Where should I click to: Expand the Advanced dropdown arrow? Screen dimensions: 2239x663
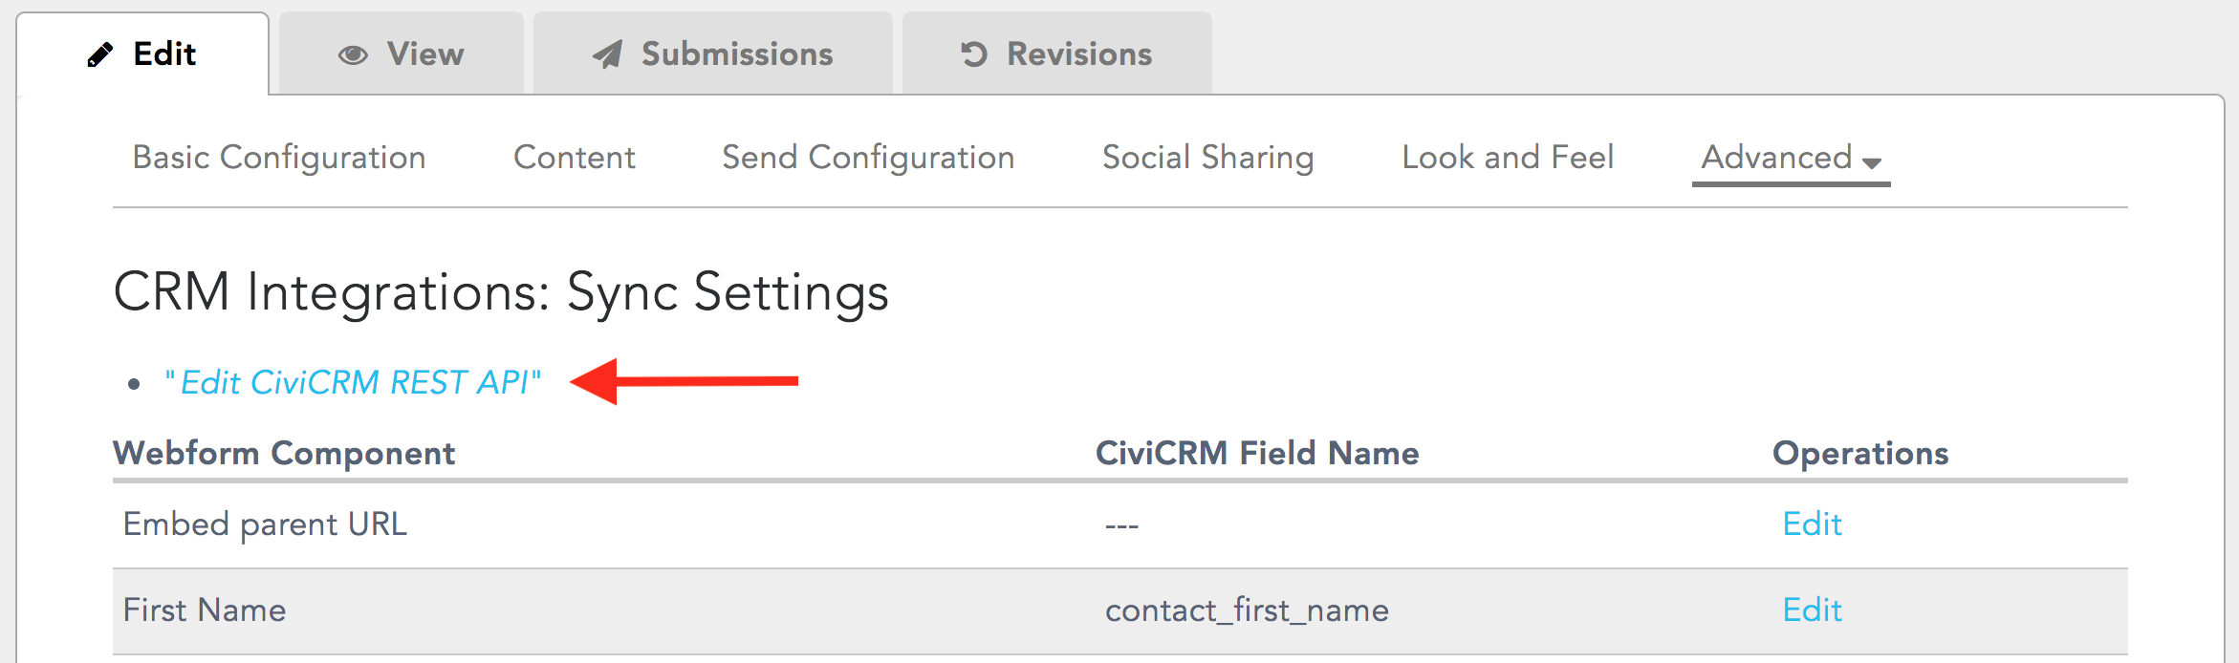pyautogui.click(x=1872, y=162)
